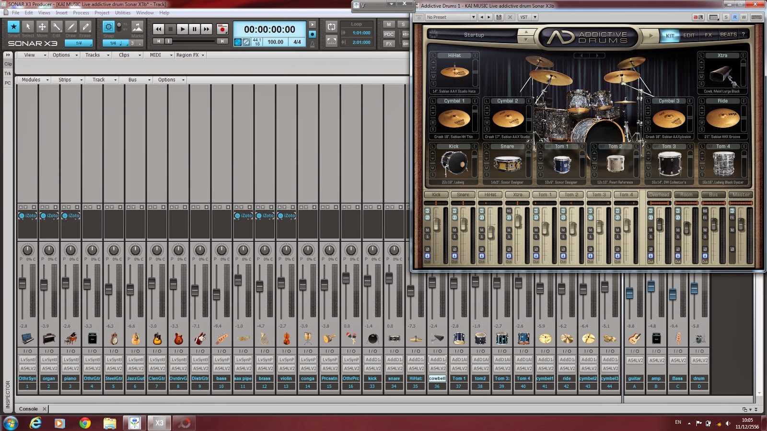Toggle the PDC override button
The width and height of the screenshot is (767, 431).
coord(389,34)
